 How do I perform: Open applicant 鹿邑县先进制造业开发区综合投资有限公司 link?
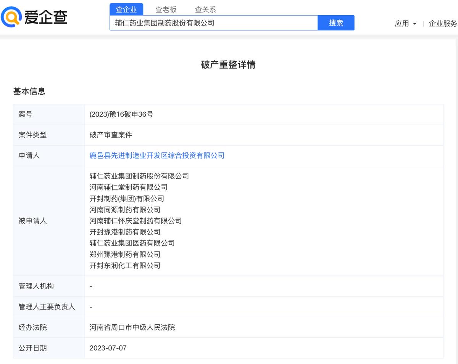(x=157, y=156)
